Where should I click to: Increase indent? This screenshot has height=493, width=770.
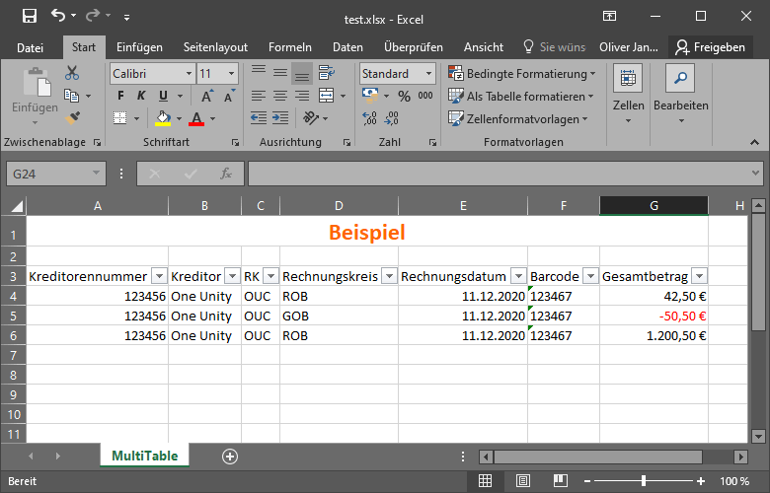(x=280, y=117)
